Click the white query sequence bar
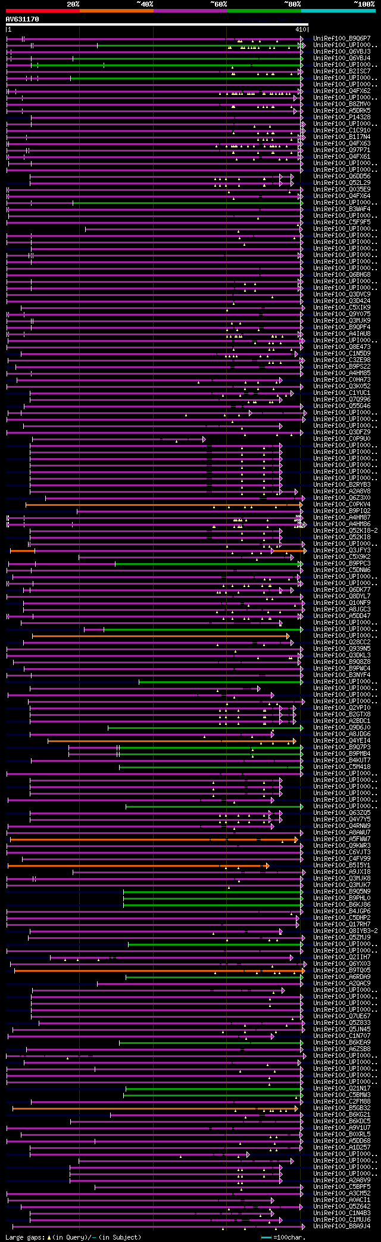The image size is (381, 1242). click(x=157, y=24)
